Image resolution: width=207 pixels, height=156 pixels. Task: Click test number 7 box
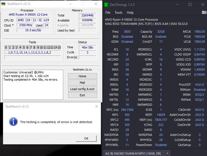(31, 47)
